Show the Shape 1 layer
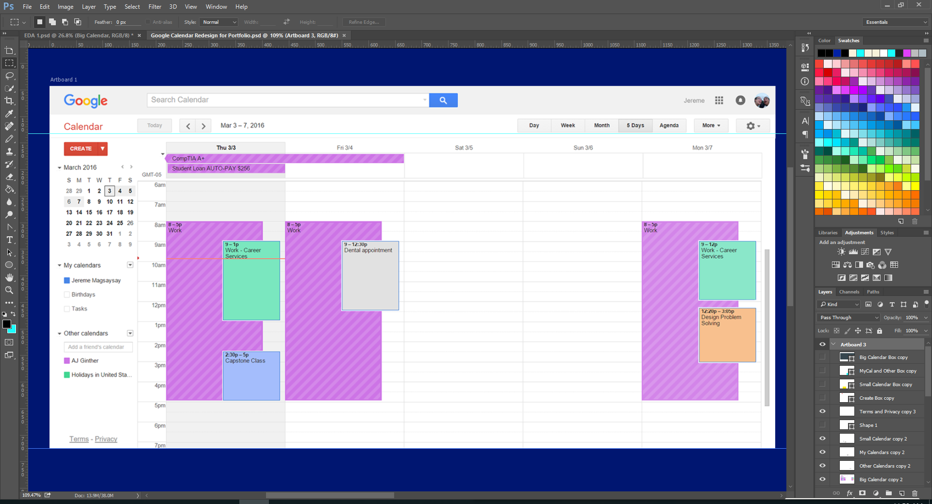Viewport: 932px width, 504px height. pos(822,425)
